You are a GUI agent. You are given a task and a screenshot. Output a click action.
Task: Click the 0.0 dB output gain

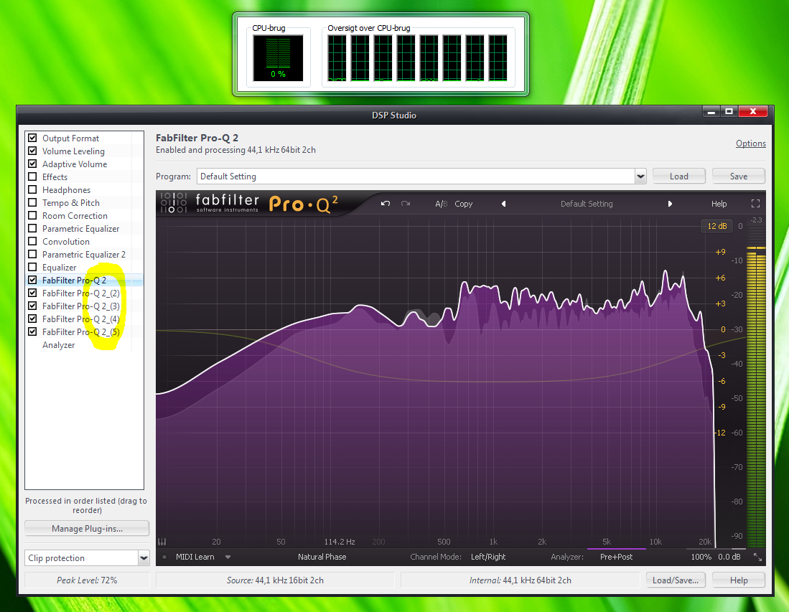[729, 557]
